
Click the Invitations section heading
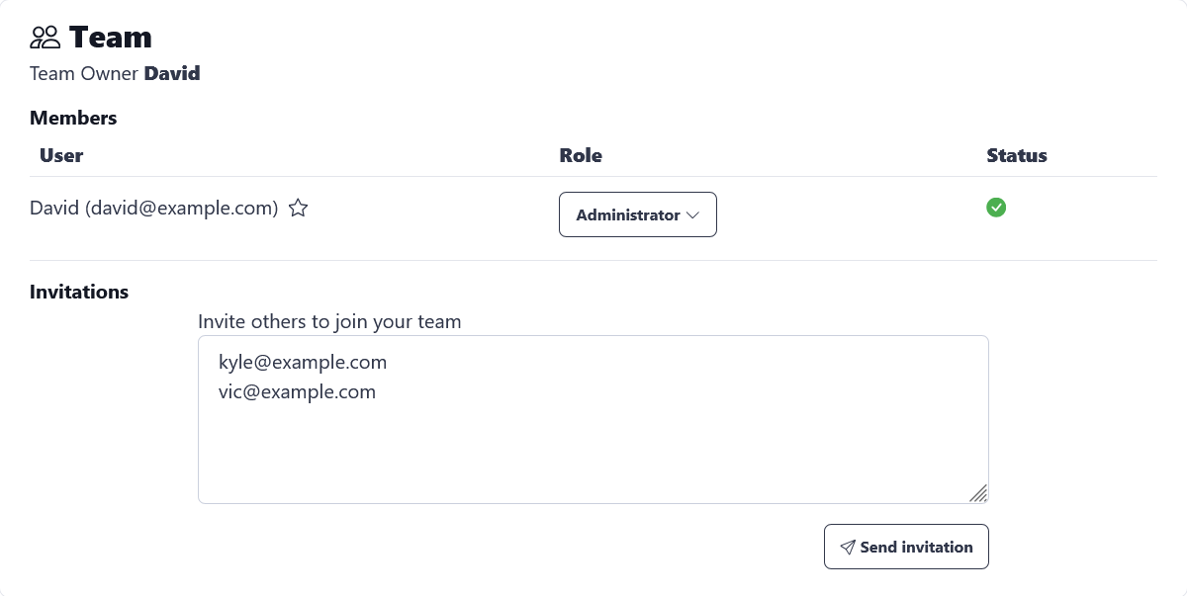pos(79,292)
